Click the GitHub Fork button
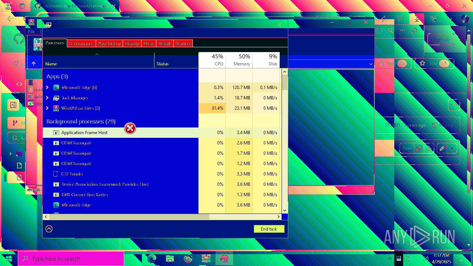This screenshot has height=266, width=473. coord(394,64)
